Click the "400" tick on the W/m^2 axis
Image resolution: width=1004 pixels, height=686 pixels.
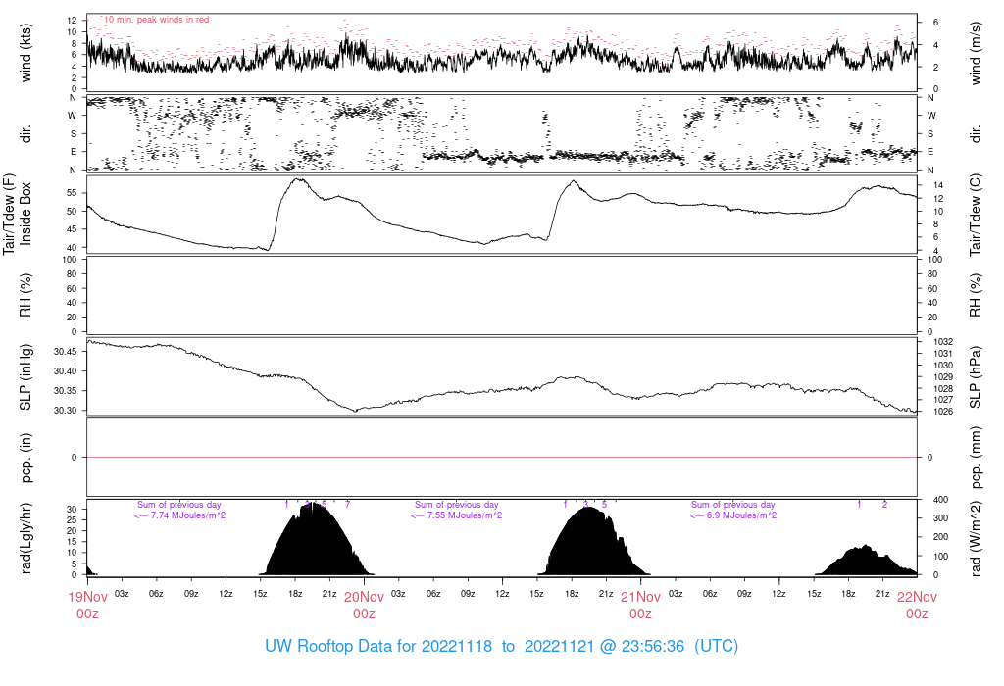coord(940,499)
